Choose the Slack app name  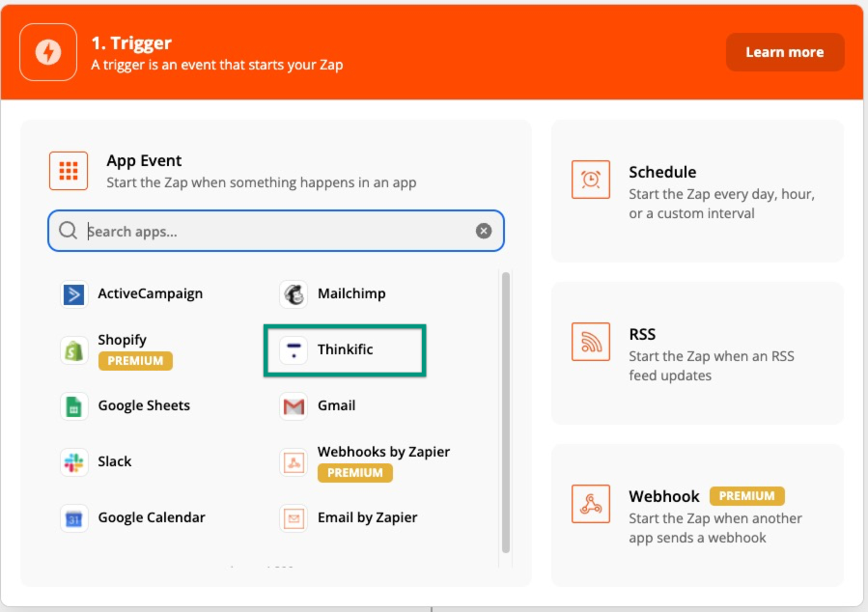pyautogui.click(x=115, y=461)
